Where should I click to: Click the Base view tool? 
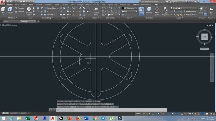click(x=212, y=10)
